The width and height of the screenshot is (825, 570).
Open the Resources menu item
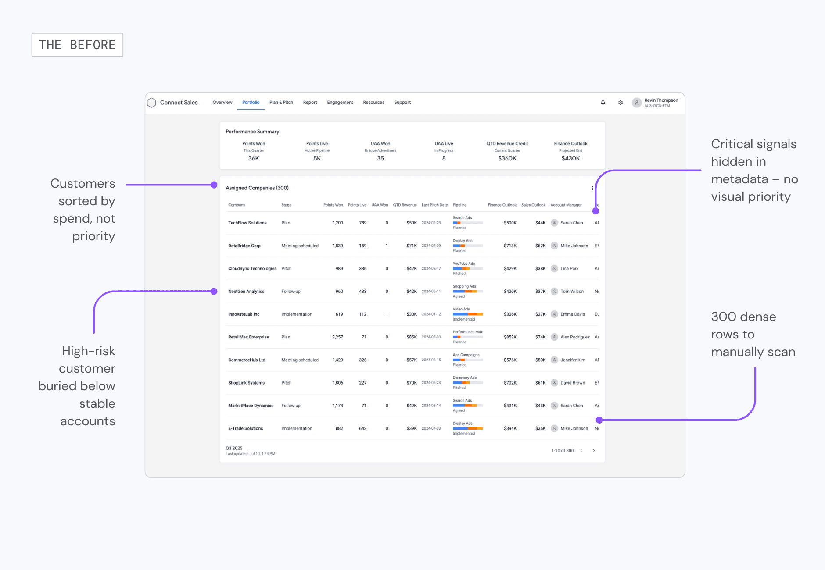[373, 102]
